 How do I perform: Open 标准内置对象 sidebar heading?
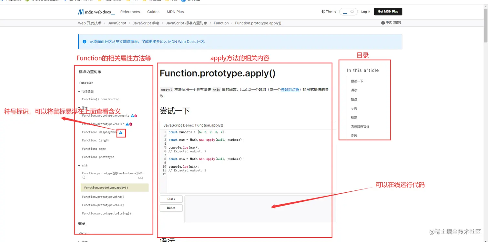coord(90,72)
